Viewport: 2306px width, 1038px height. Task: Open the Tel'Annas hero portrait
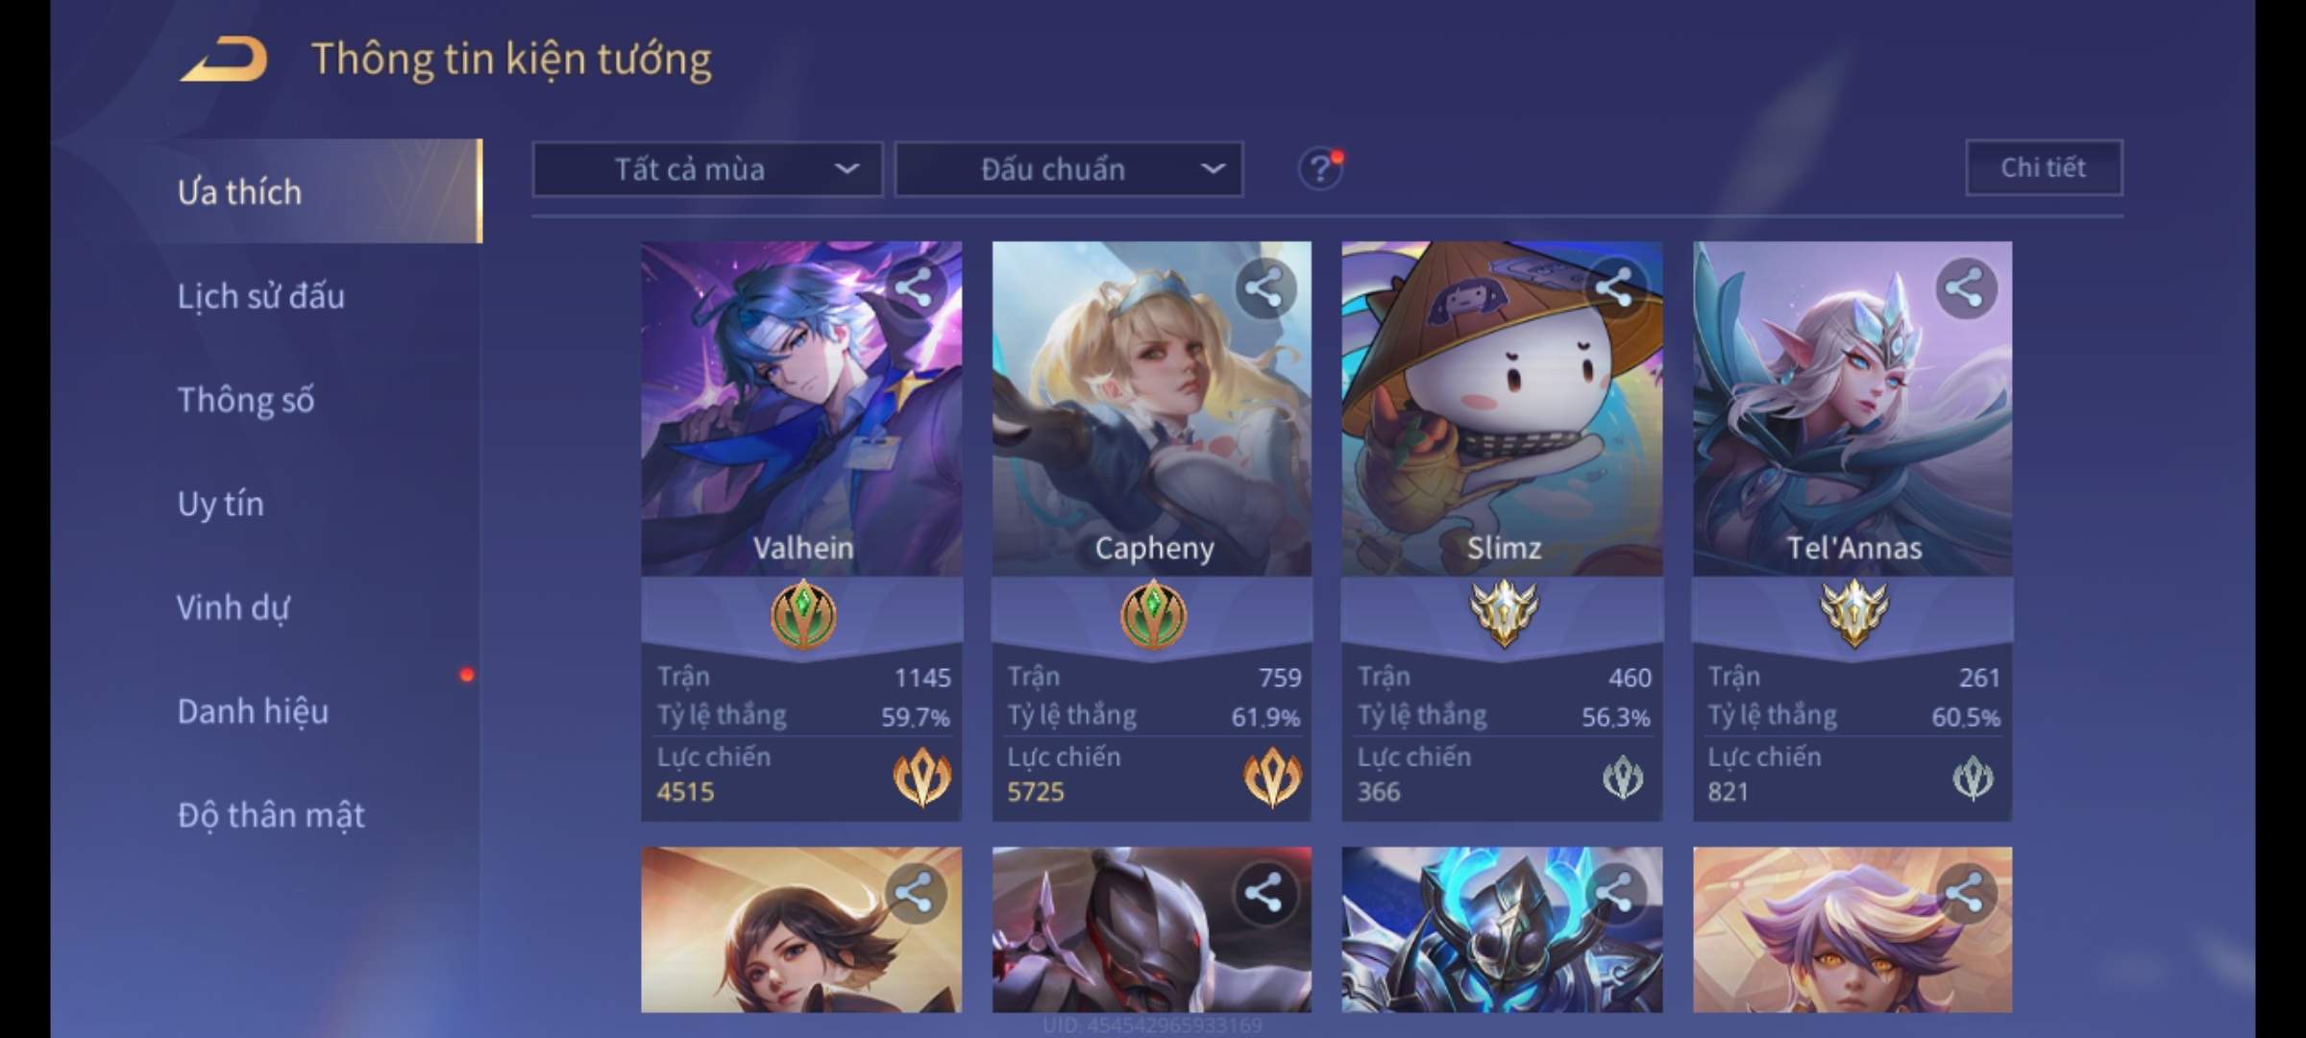pyautogui.click(x=1852, y=408)
